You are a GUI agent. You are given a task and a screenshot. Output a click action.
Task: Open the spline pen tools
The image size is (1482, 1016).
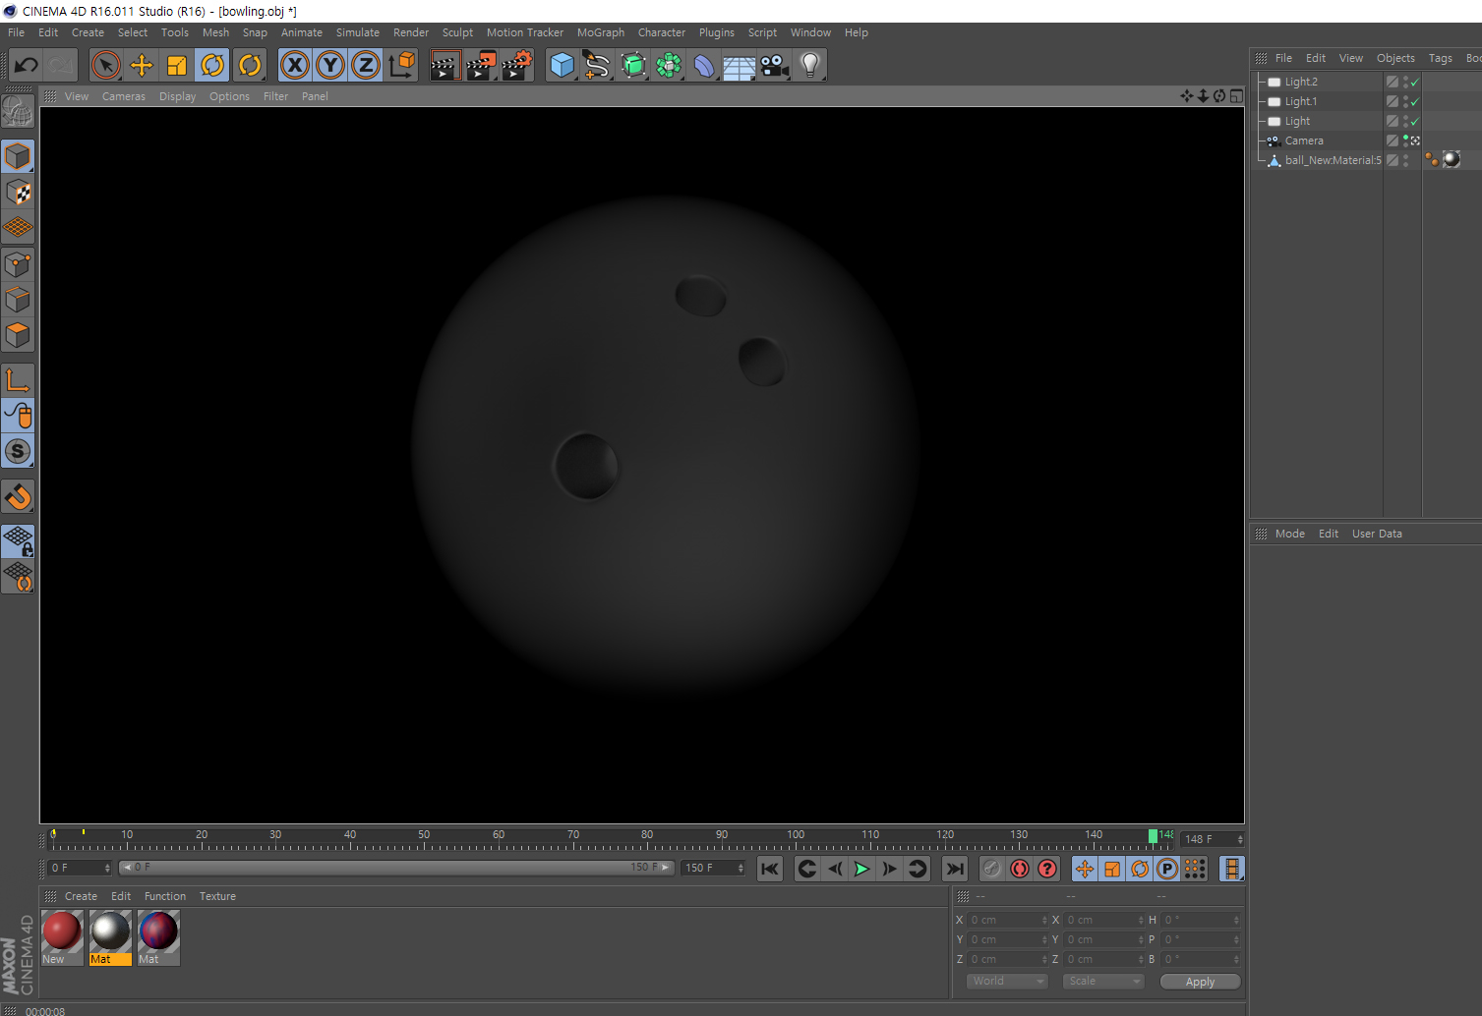click(597, 66)
